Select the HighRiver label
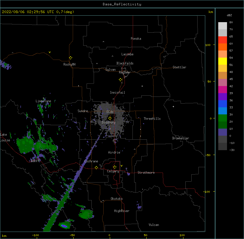 pos(122,211)
